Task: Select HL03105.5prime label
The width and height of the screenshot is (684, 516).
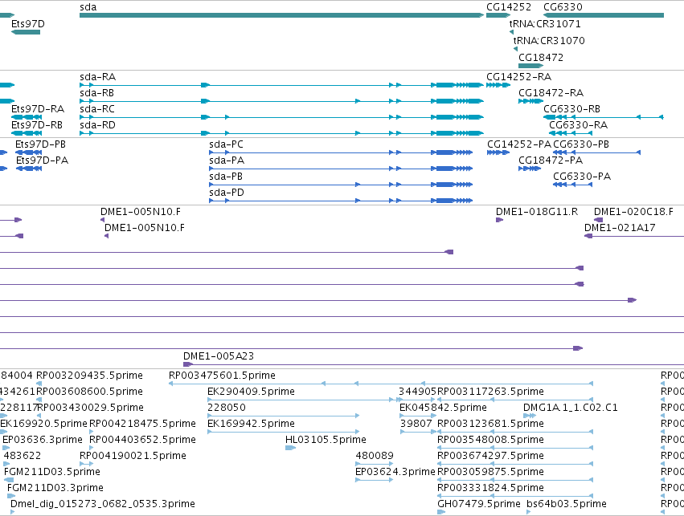Action: (x=326, y=441)
